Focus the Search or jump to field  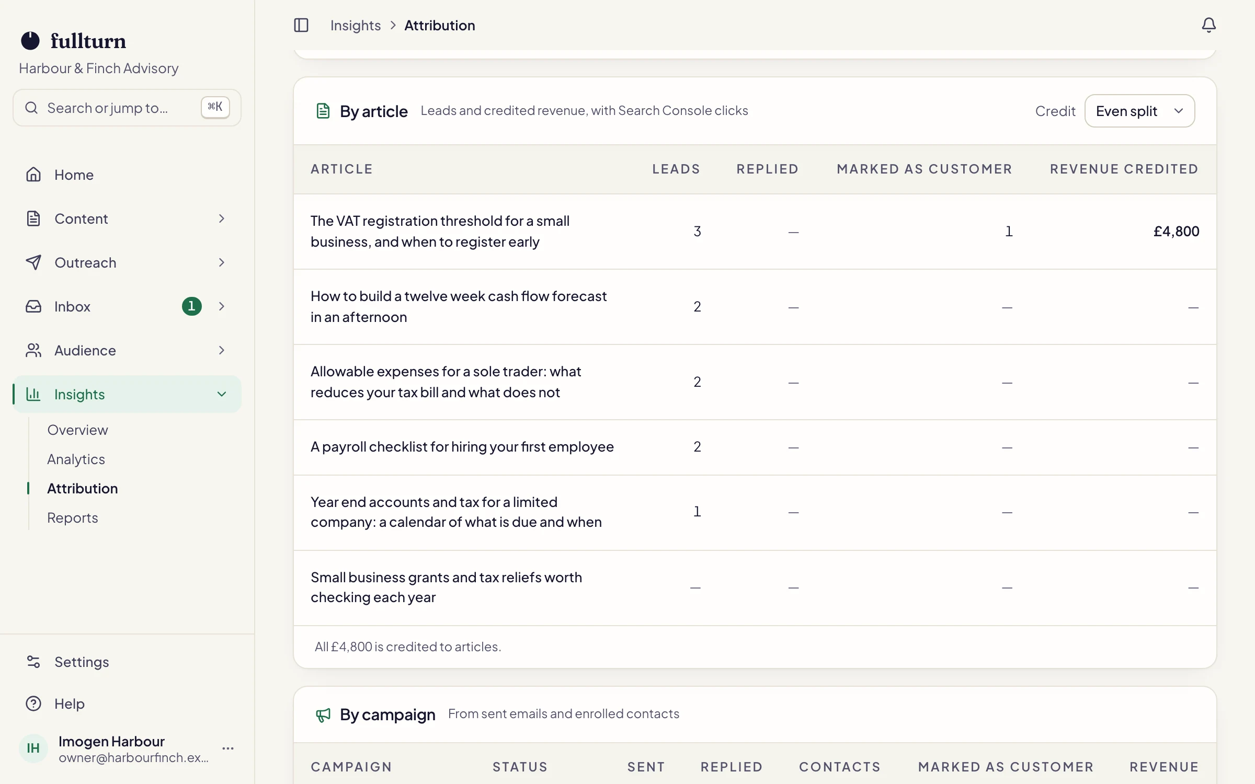[x=127, y=107]
